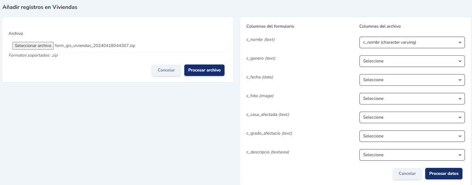Click Cancelar next to Procesar datos

pos(407,174)
